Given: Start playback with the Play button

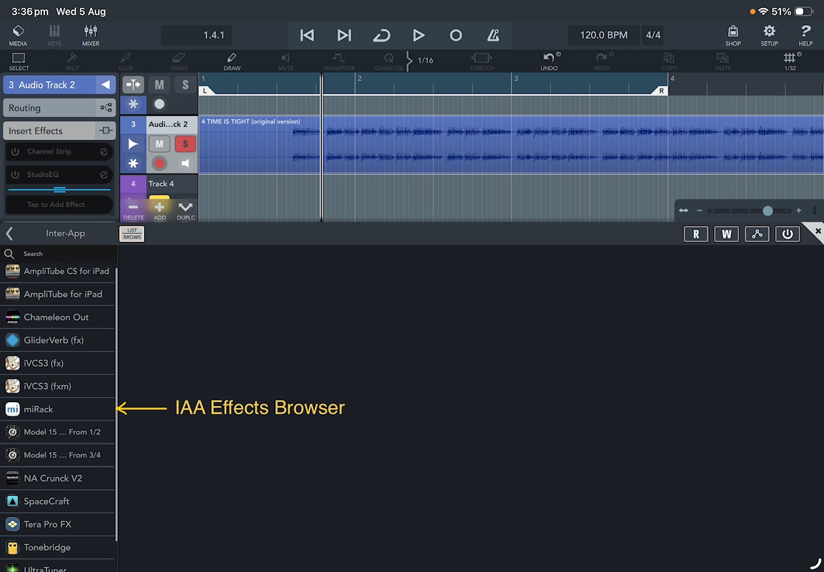Looking at the screenshot, I should (418, 35).
